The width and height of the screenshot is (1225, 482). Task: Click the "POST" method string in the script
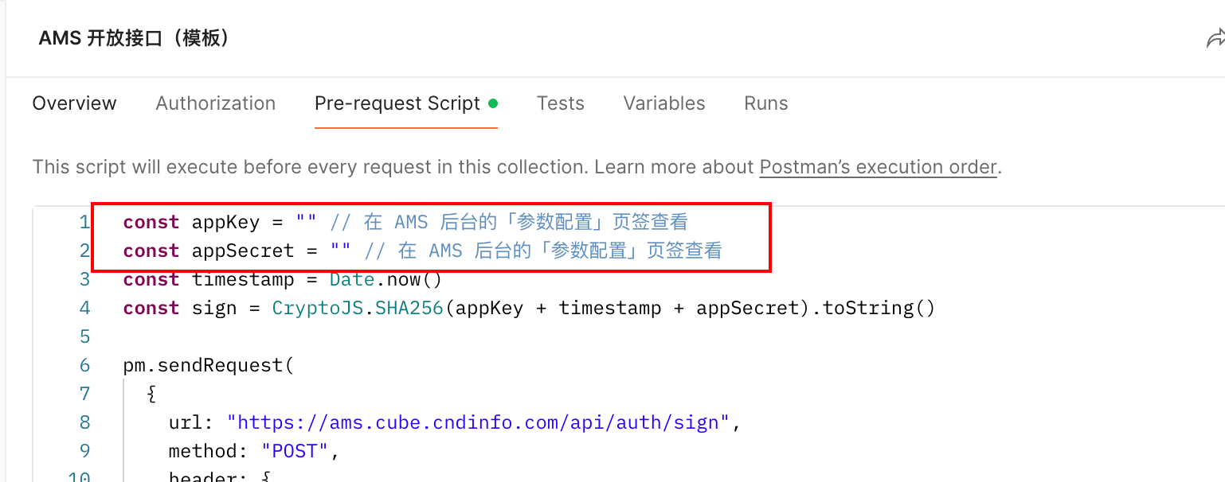tap(295, 451)
